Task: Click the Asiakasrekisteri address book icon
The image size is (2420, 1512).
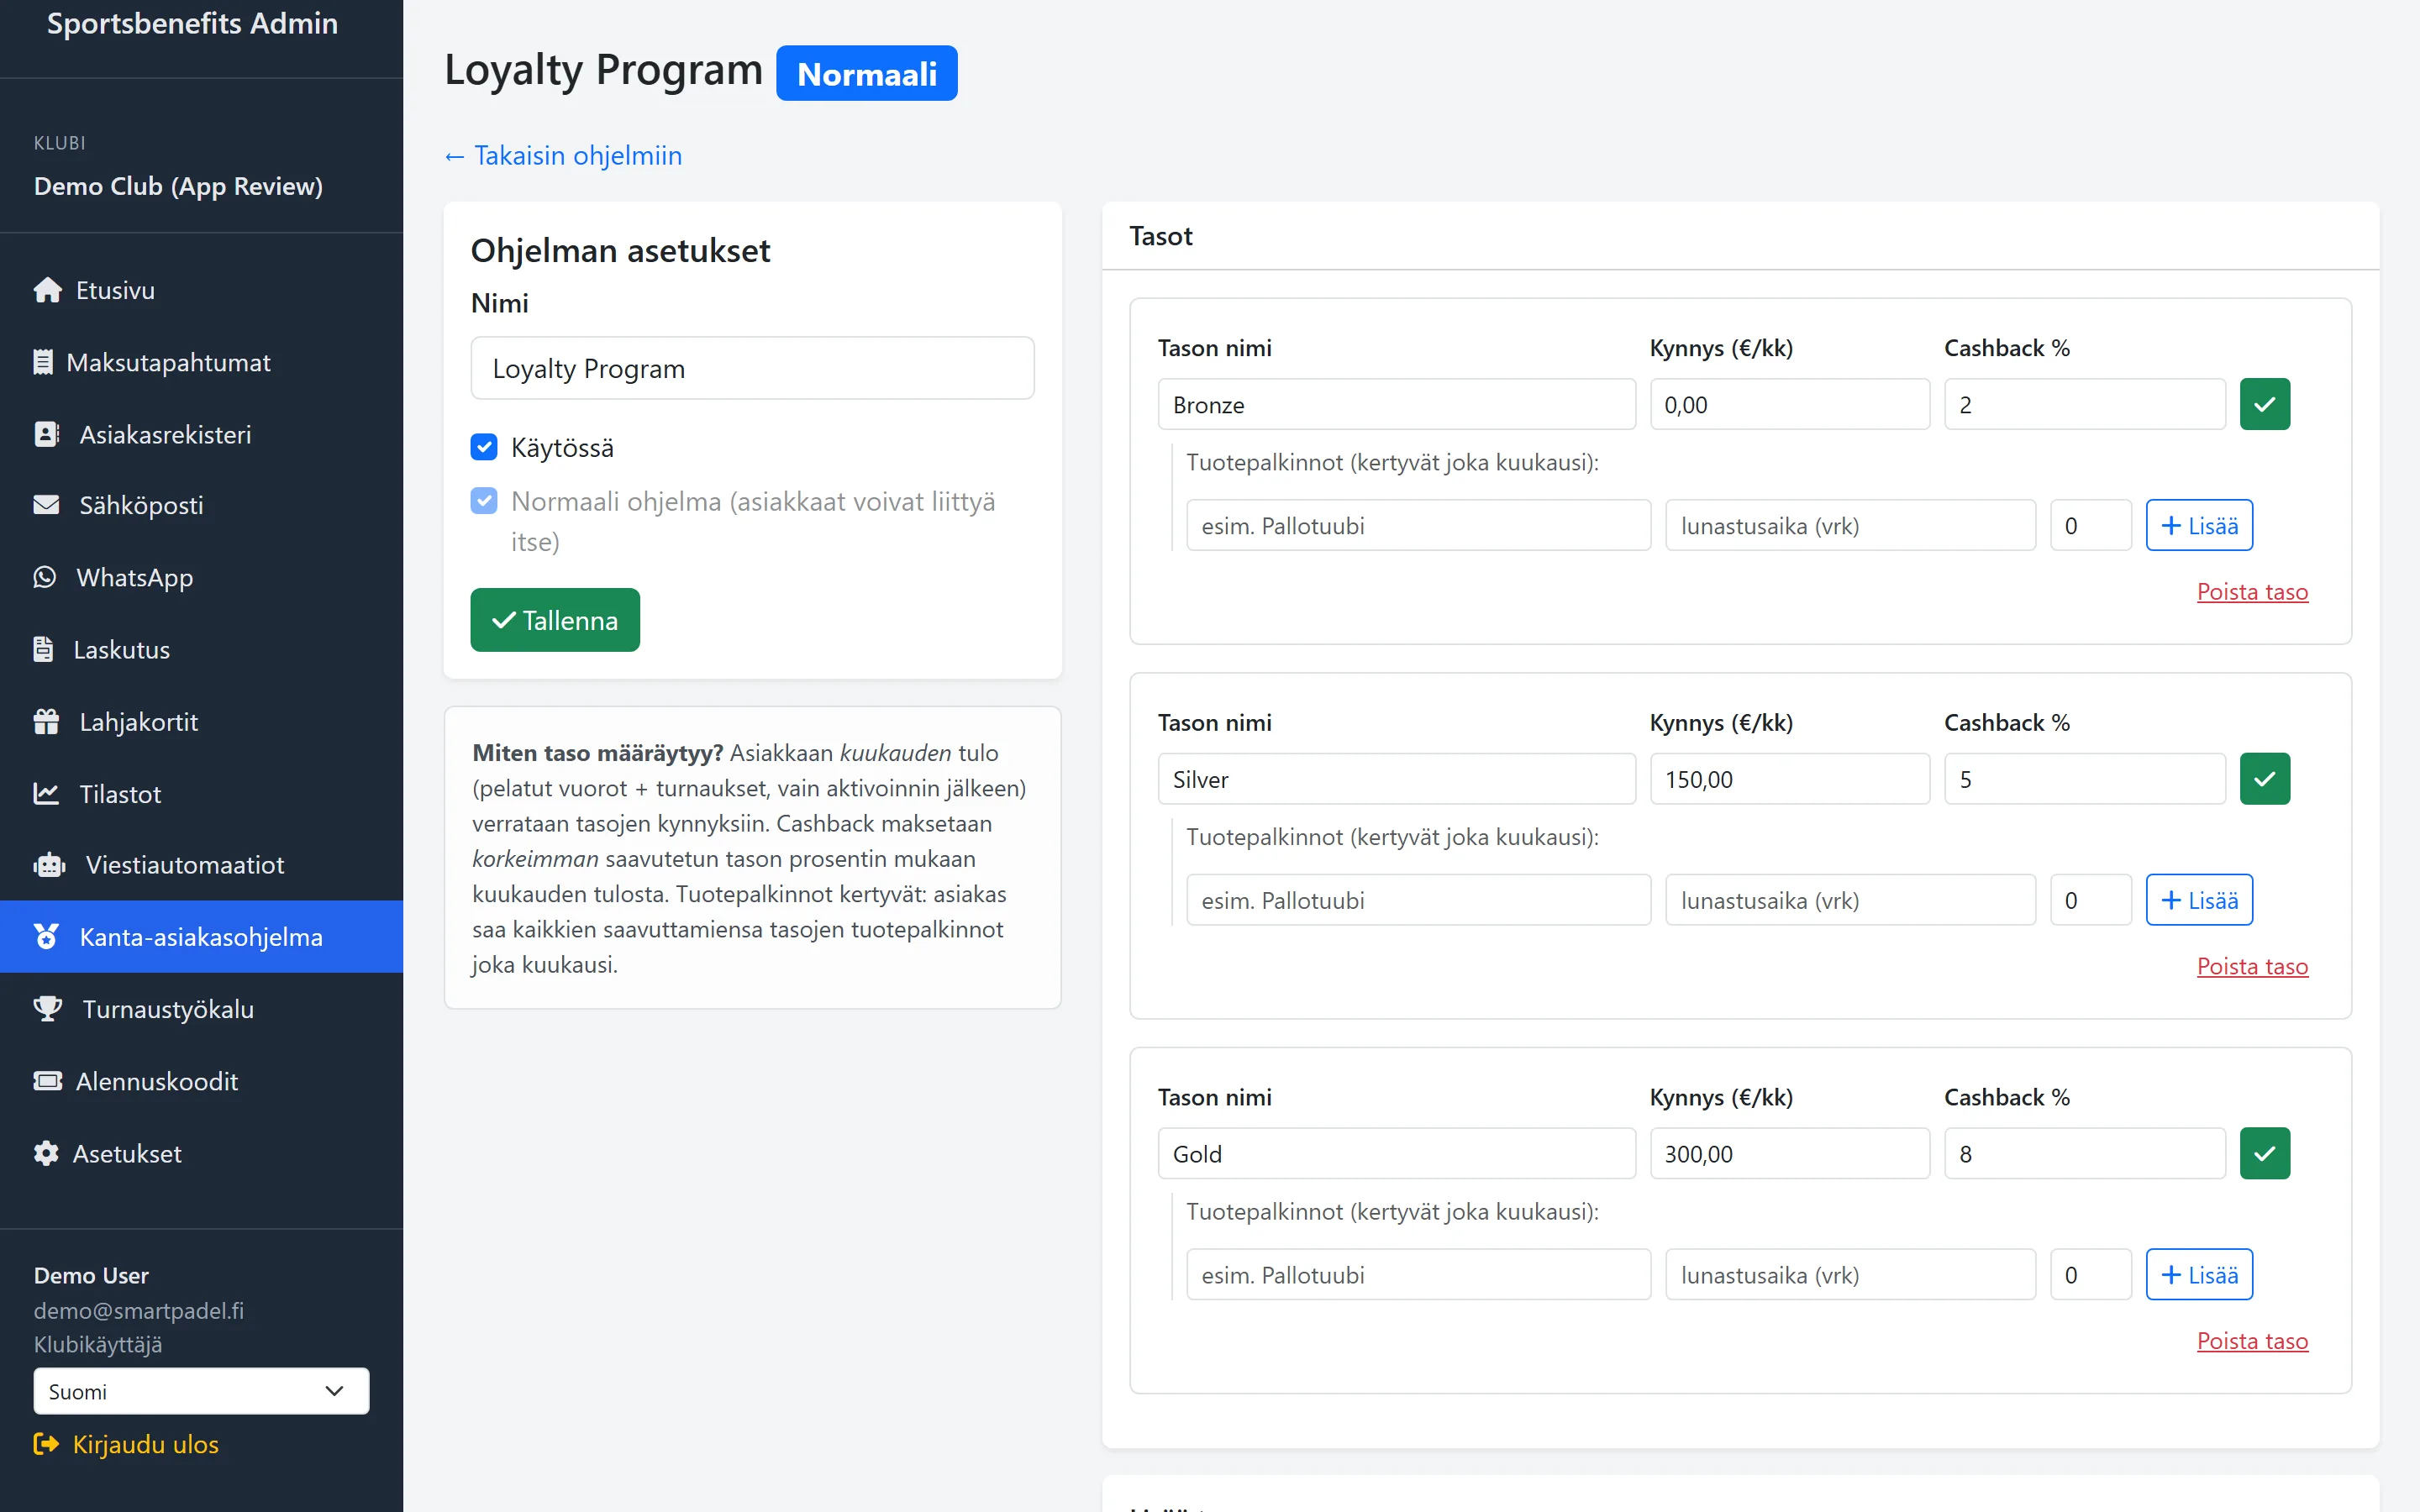Action: click(x=46, y=434)
